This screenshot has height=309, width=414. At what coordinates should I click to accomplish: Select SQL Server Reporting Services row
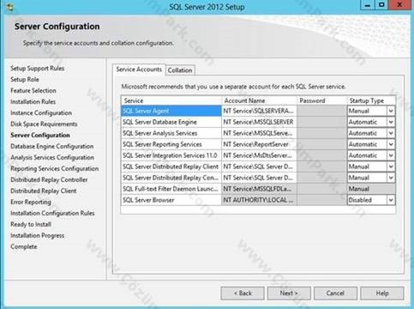(x=171, y=144)
